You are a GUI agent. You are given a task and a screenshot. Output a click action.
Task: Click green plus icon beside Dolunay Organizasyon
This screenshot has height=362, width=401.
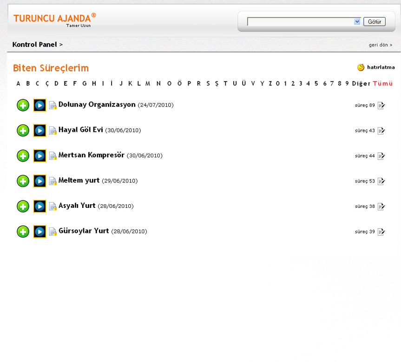[23, 105]
